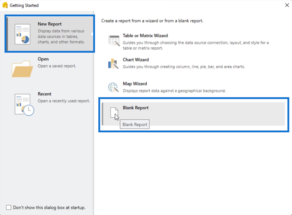The width and height of the screenshot is (292, 215).
Task: Click 'Display data from various data sources' description
Action: 61,36
